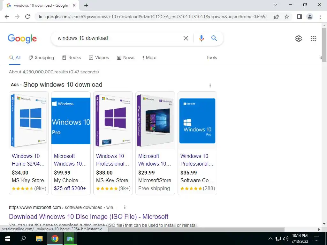The width and height of the screenshot is (327, 245).
Task: Open $99.99 Microsoft Windows 10 ad link
Action: (x=70, y=160)
